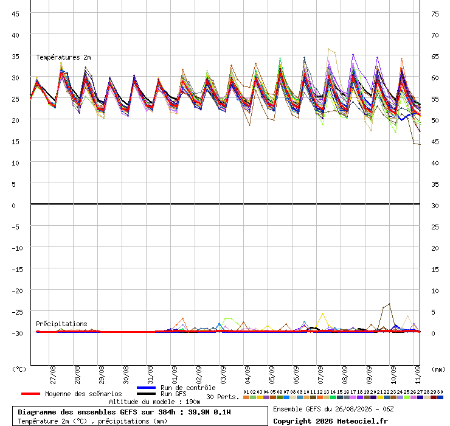
Task: Click the 09/09 date axis label
Action: coord(369,375)
